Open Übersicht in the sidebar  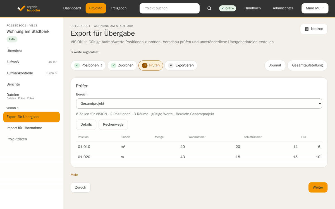coord(32,51)
